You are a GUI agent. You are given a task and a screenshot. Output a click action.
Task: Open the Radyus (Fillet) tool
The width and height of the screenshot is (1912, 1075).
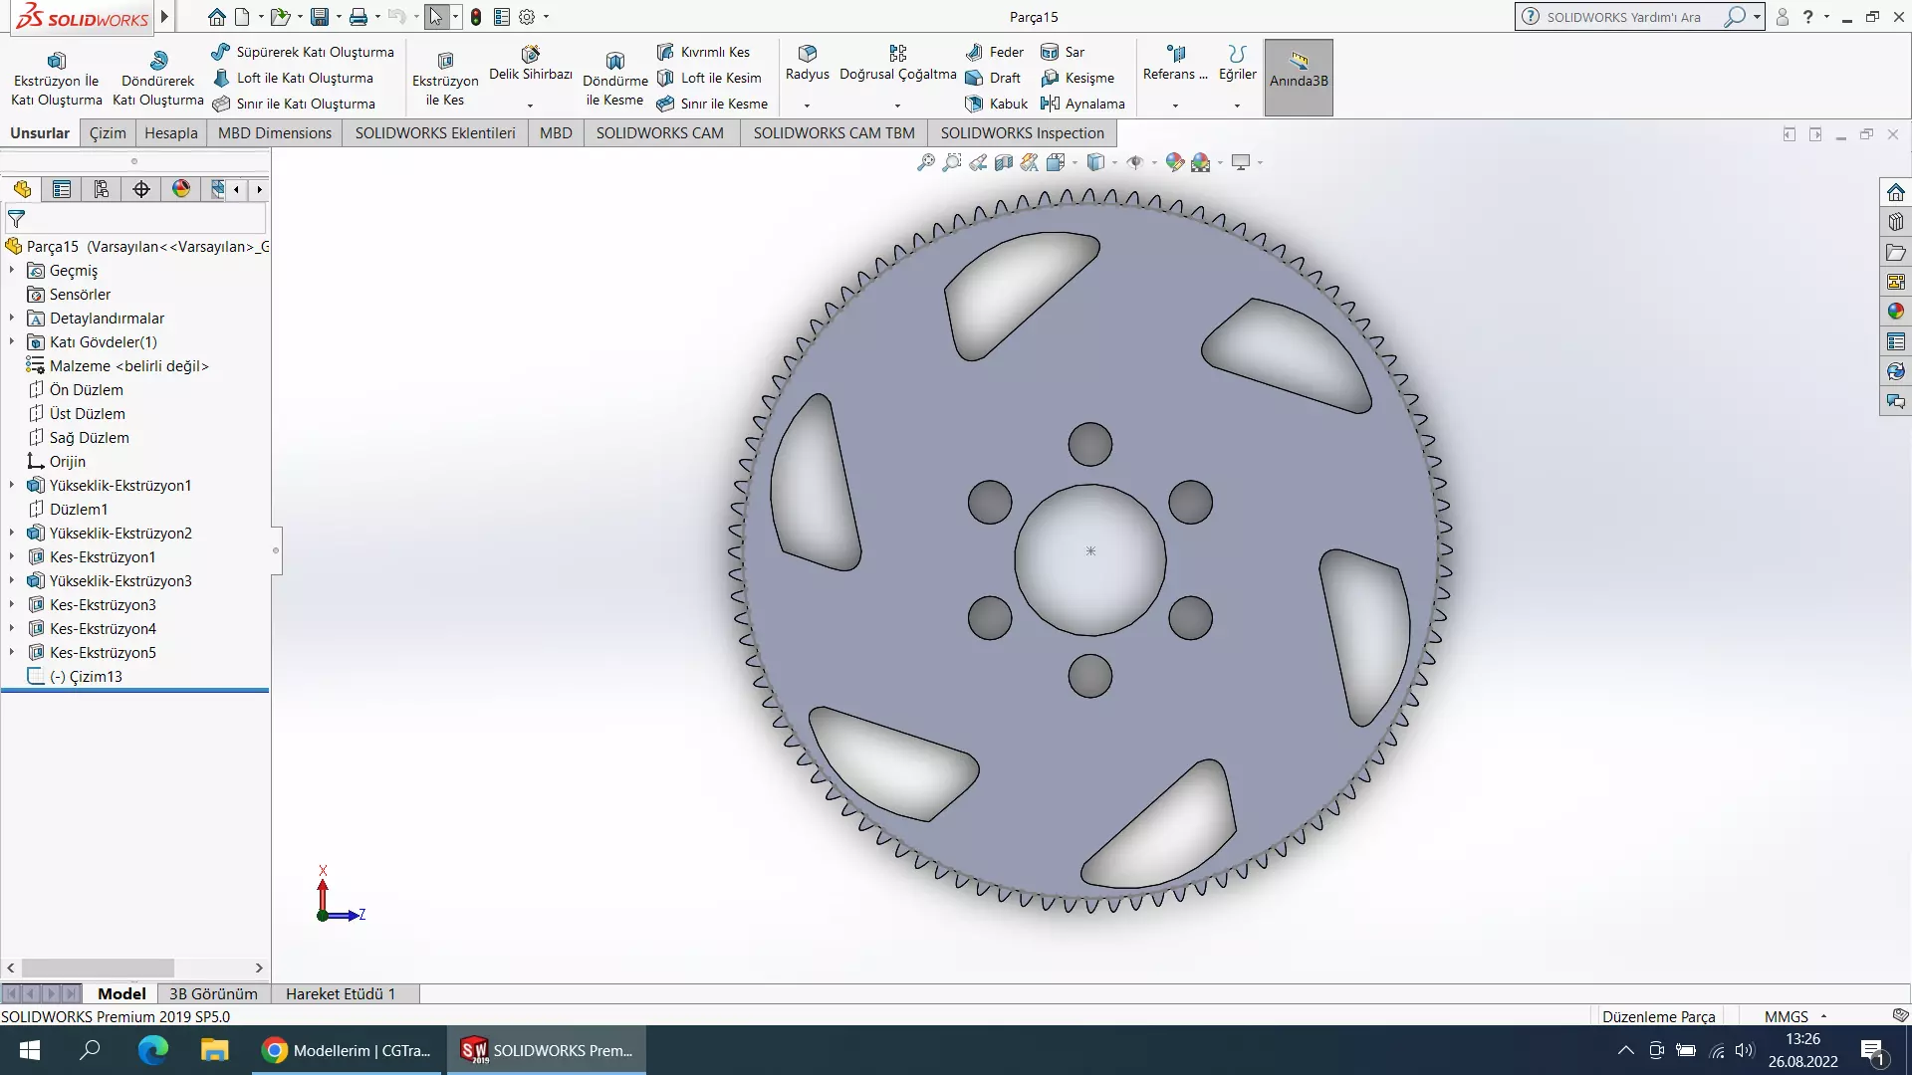pyautogui.click(x=807, y=62)
